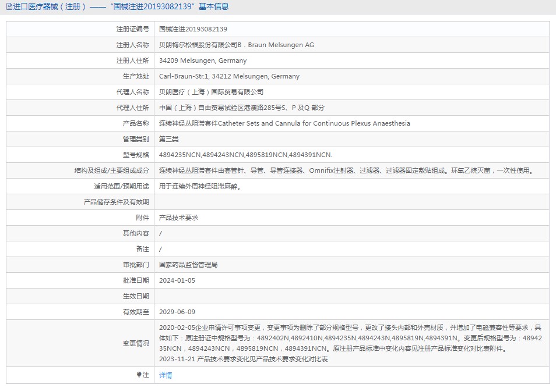
Task: Click the 附件 label
Action: (x=143, y=218)
